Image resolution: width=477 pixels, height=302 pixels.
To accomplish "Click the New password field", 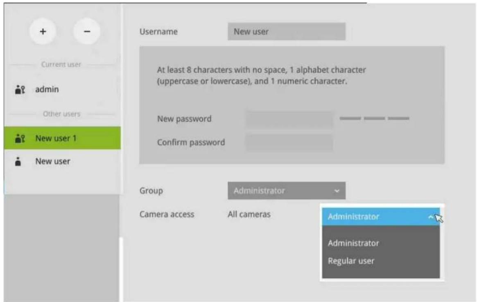I will tap(289, 119).
